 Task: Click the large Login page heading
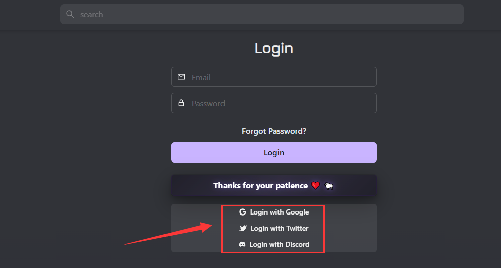coord(274,48)
